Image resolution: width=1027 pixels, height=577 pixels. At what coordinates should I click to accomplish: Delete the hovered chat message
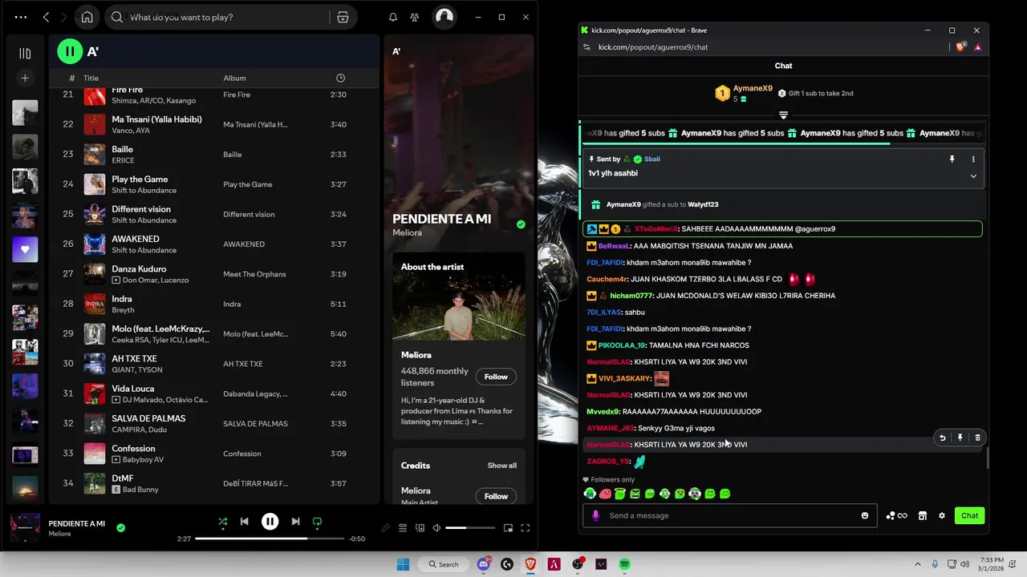tap(977, 438)
